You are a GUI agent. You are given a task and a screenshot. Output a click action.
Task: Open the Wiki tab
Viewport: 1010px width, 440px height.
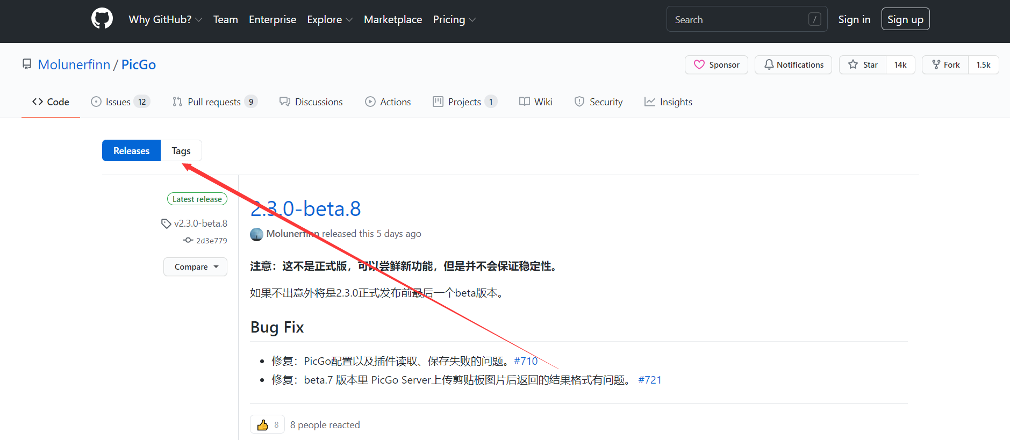coord(535,102)
